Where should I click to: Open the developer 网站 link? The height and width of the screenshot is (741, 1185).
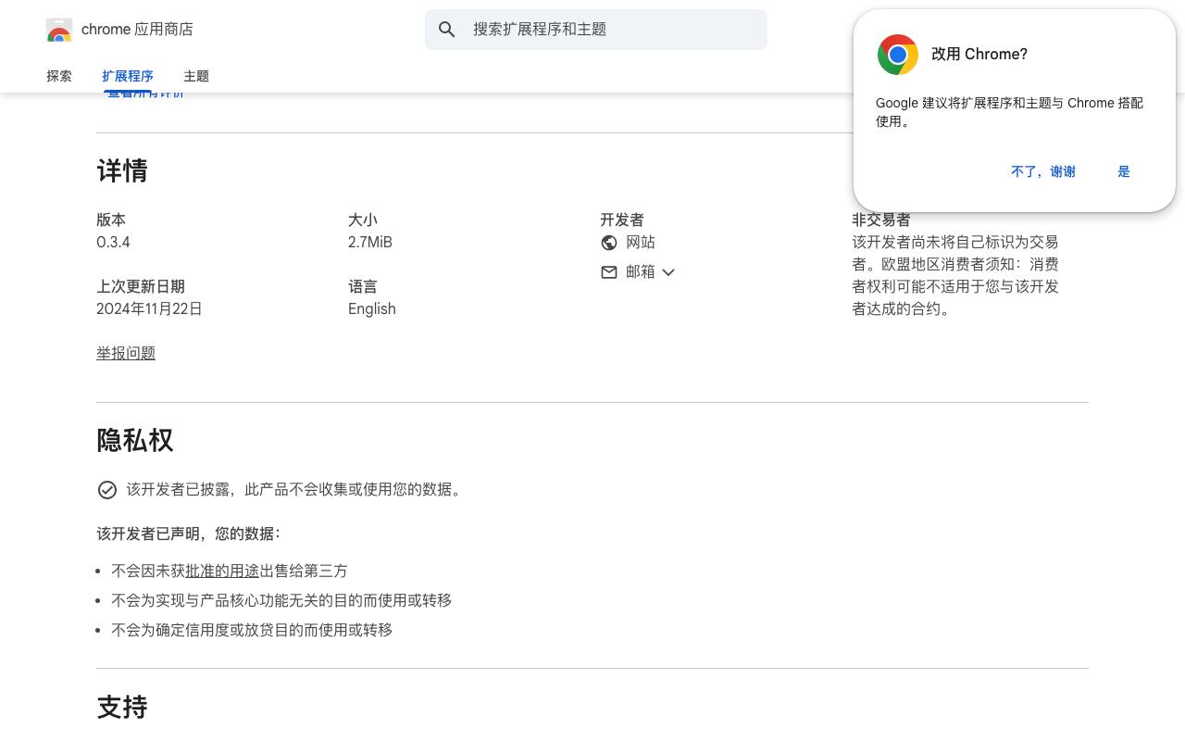point(641,243)
